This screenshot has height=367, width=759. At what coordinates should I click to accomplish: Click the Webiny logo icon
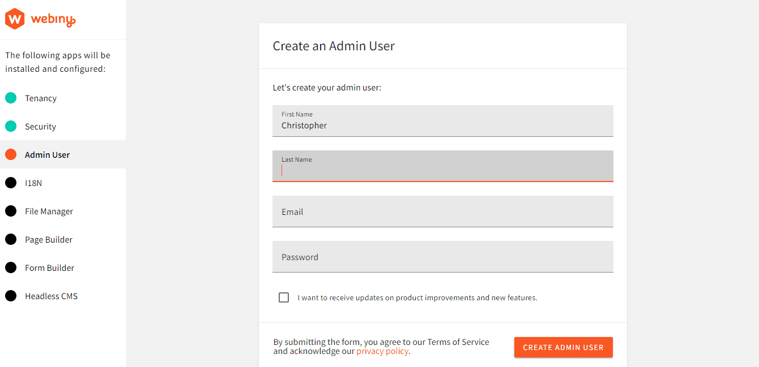point(14,18)
